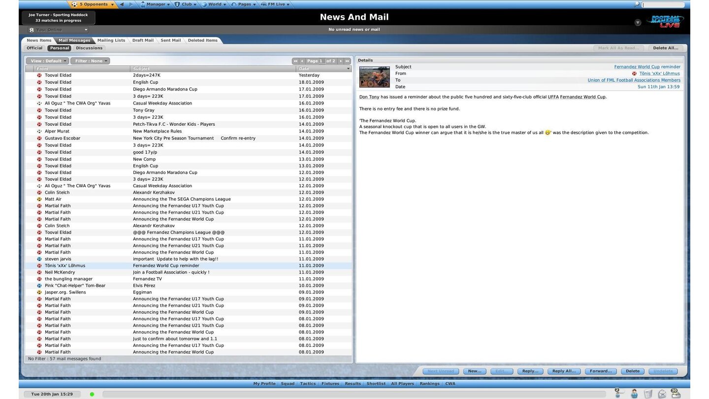This screenshot has width=709, height=399.
Task: Switch to the News Items tab
Action: [x=39, y=40]
